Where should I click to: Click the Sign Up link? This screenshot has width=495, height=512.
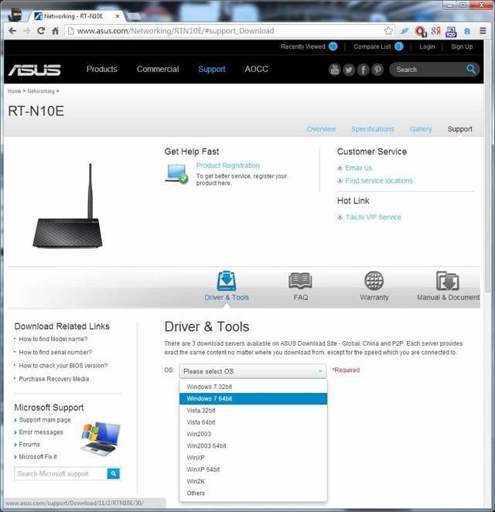tap(462, 46)
